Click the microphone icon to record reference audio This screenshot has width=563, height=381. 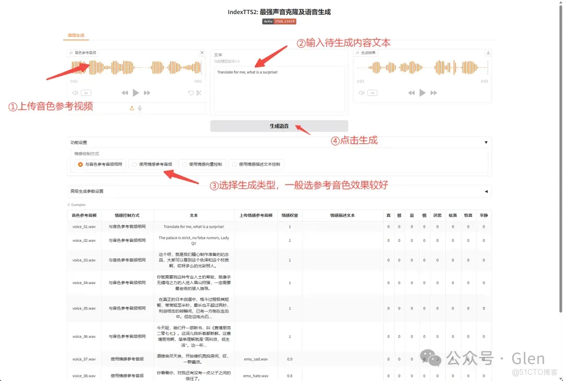pyautogui.click(x=140, y=108)
